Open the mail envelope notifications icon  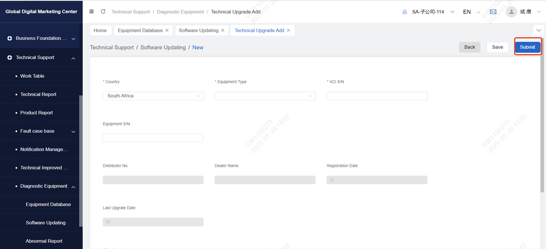point(493,12)
